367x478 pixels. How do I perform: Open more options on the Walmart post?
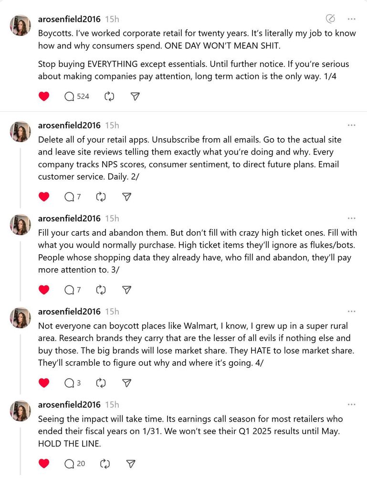pos(352,312)
